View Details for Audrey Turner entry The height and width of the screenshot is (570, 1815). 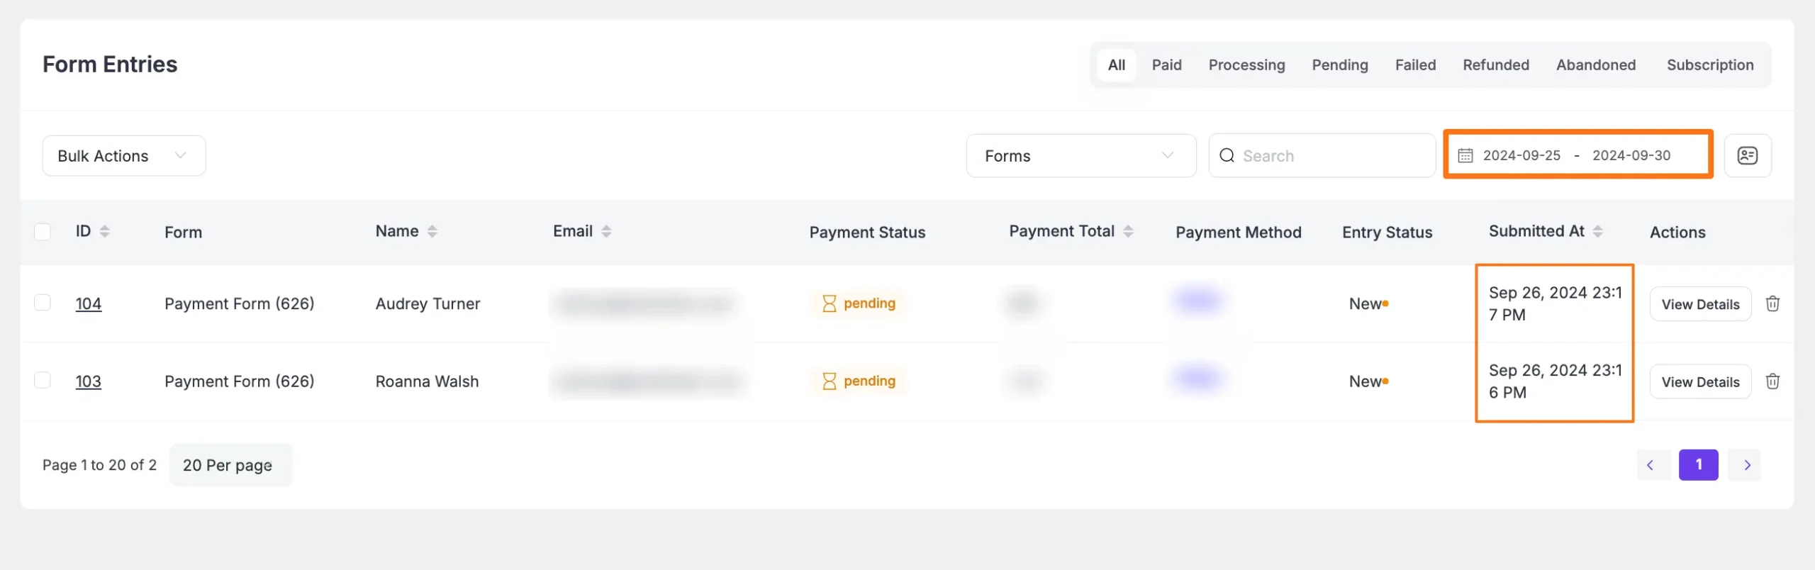(1700, 304)
